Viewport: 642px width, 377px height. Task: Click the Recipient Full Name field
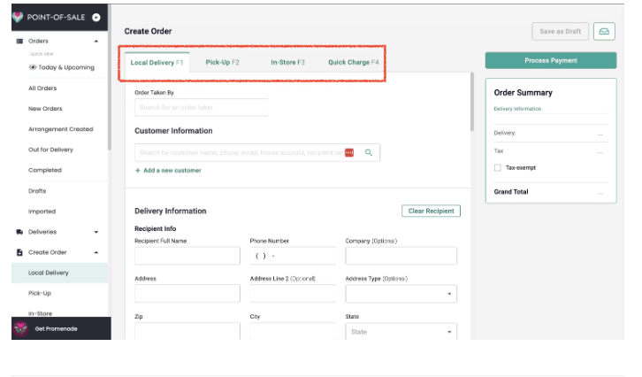187,256
